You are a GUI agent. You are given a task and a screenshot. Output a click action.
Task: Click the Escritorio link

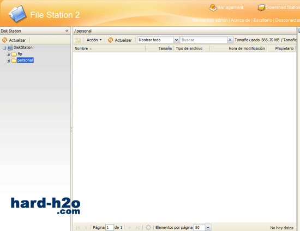(x=262, y=20)
